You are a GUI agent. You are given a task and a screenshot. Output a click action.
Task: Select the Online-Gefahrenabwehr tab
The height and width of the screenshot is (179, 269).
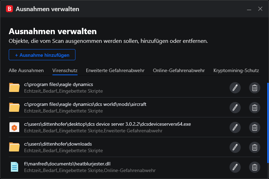click(x=179, y=70)
